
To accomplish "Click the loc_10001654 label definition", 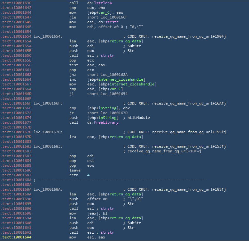I will [x=48, y=36].
